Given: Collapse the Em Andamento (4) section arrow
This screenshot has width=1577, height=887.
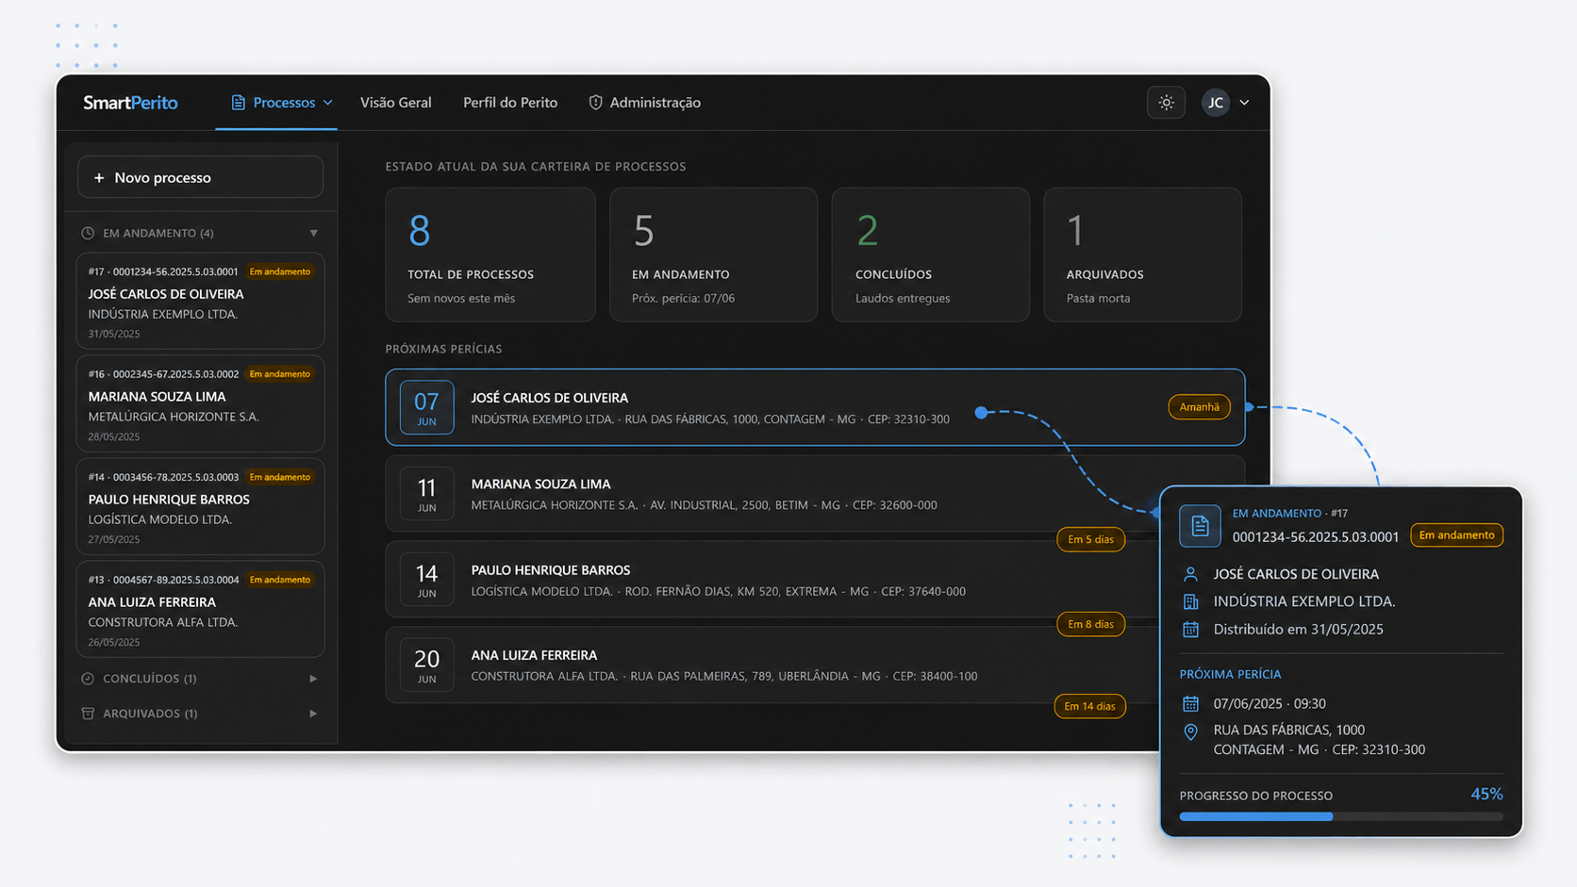Looking at the screenshot, I should coord(314,233).
